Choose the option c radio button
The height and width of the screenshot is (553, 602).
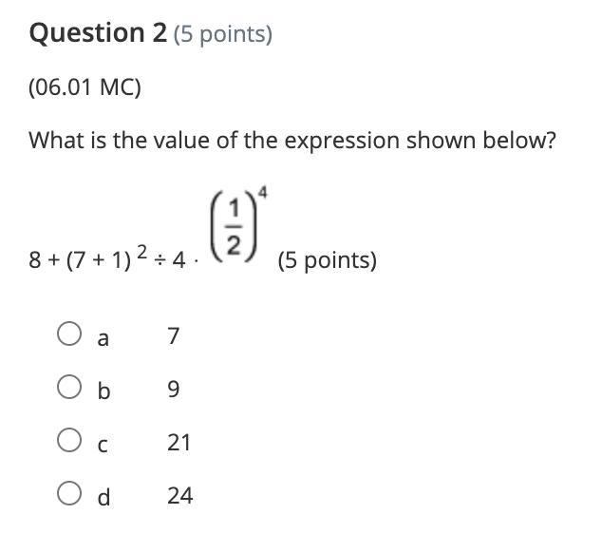[68, 441]
